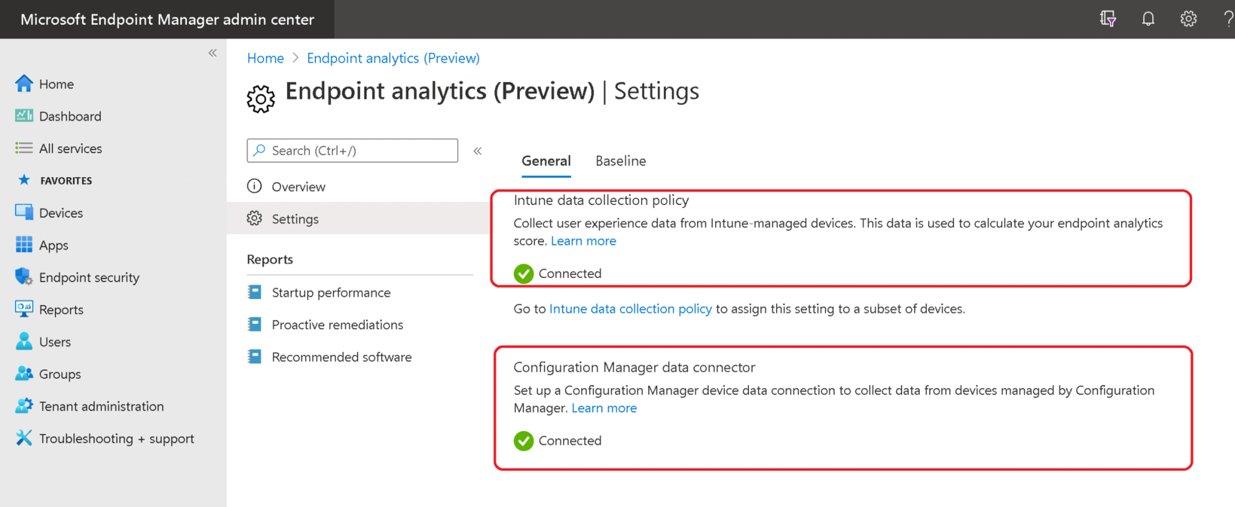Click the Configuration Manager Connected green checkmark
The width and height of the screenshot is (1235, 507).
tap(524, 441)
